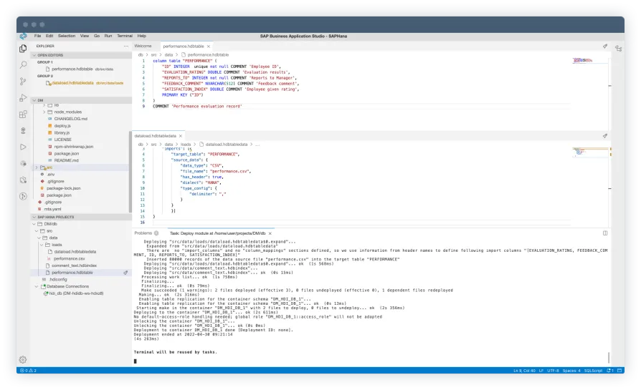
Task: Open the File menu
Action: pos(37,36)
